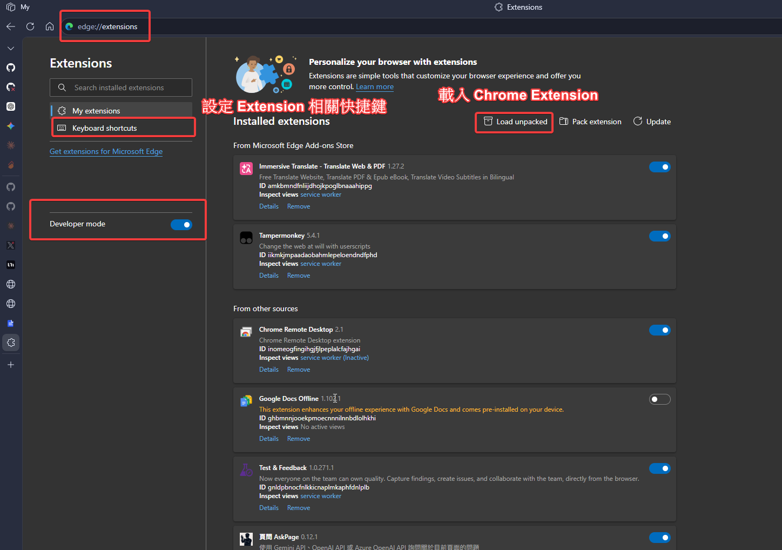Viewport: 782px width, 550px height.
Task: Expand the vertical tabs chevron at top
Action: point(11,48)
